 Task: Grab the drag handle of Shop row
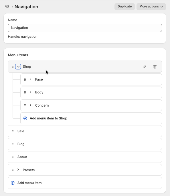coord(13,67)
